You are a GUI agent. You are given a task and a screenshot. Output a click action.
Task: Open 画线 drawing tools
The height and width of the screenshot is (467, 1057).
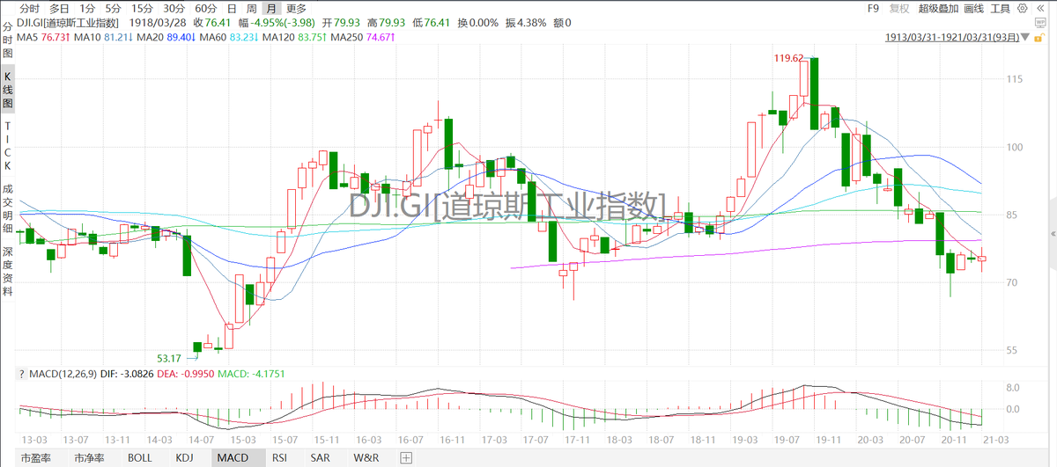point(973,9)
